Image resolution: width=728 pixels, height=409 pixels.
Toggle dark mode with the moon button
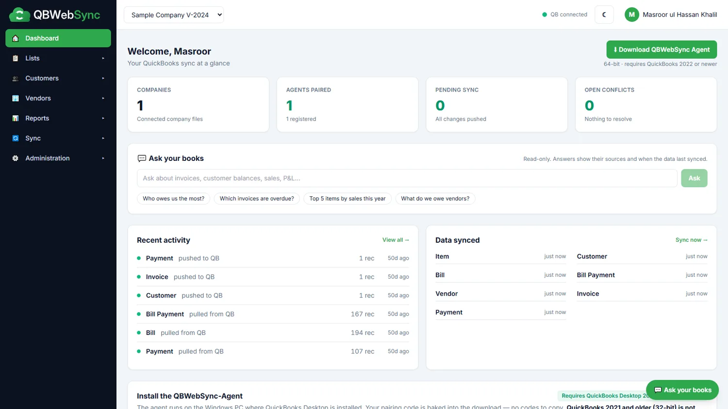coord(604,15)
